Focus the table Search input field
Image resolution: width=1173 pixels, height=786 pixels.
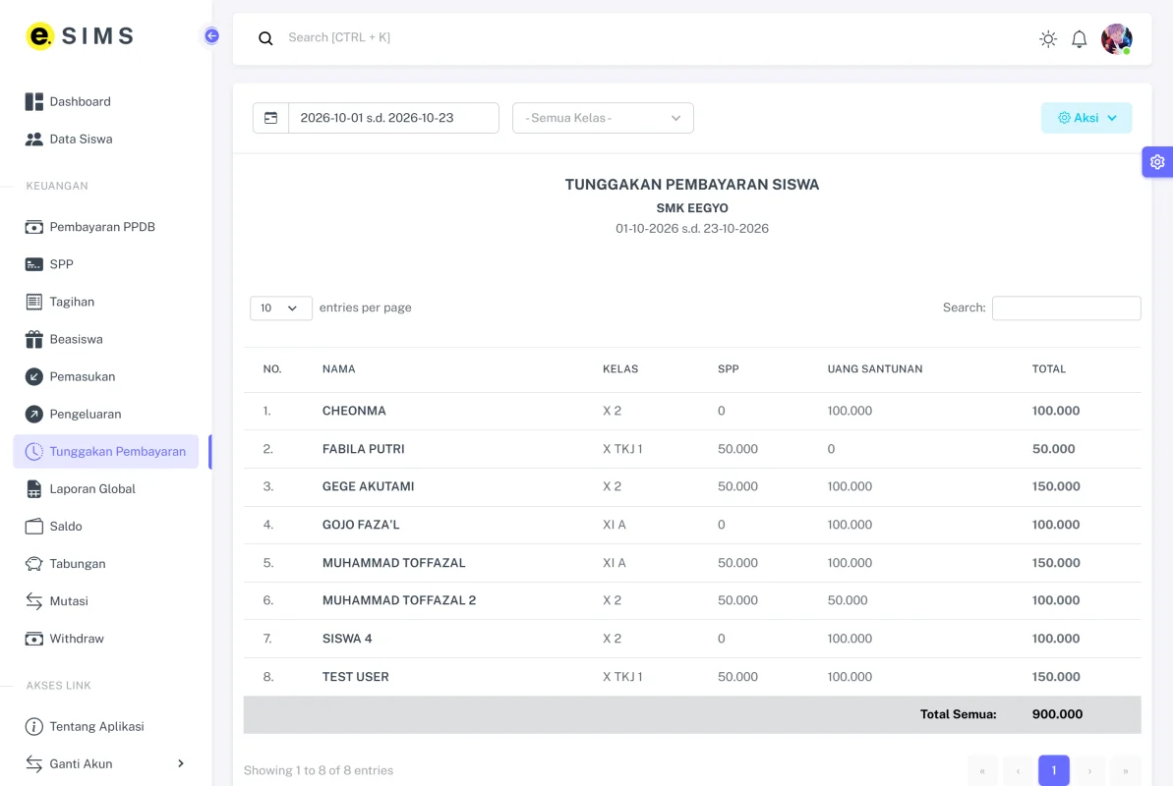[x=1066, y=309]
